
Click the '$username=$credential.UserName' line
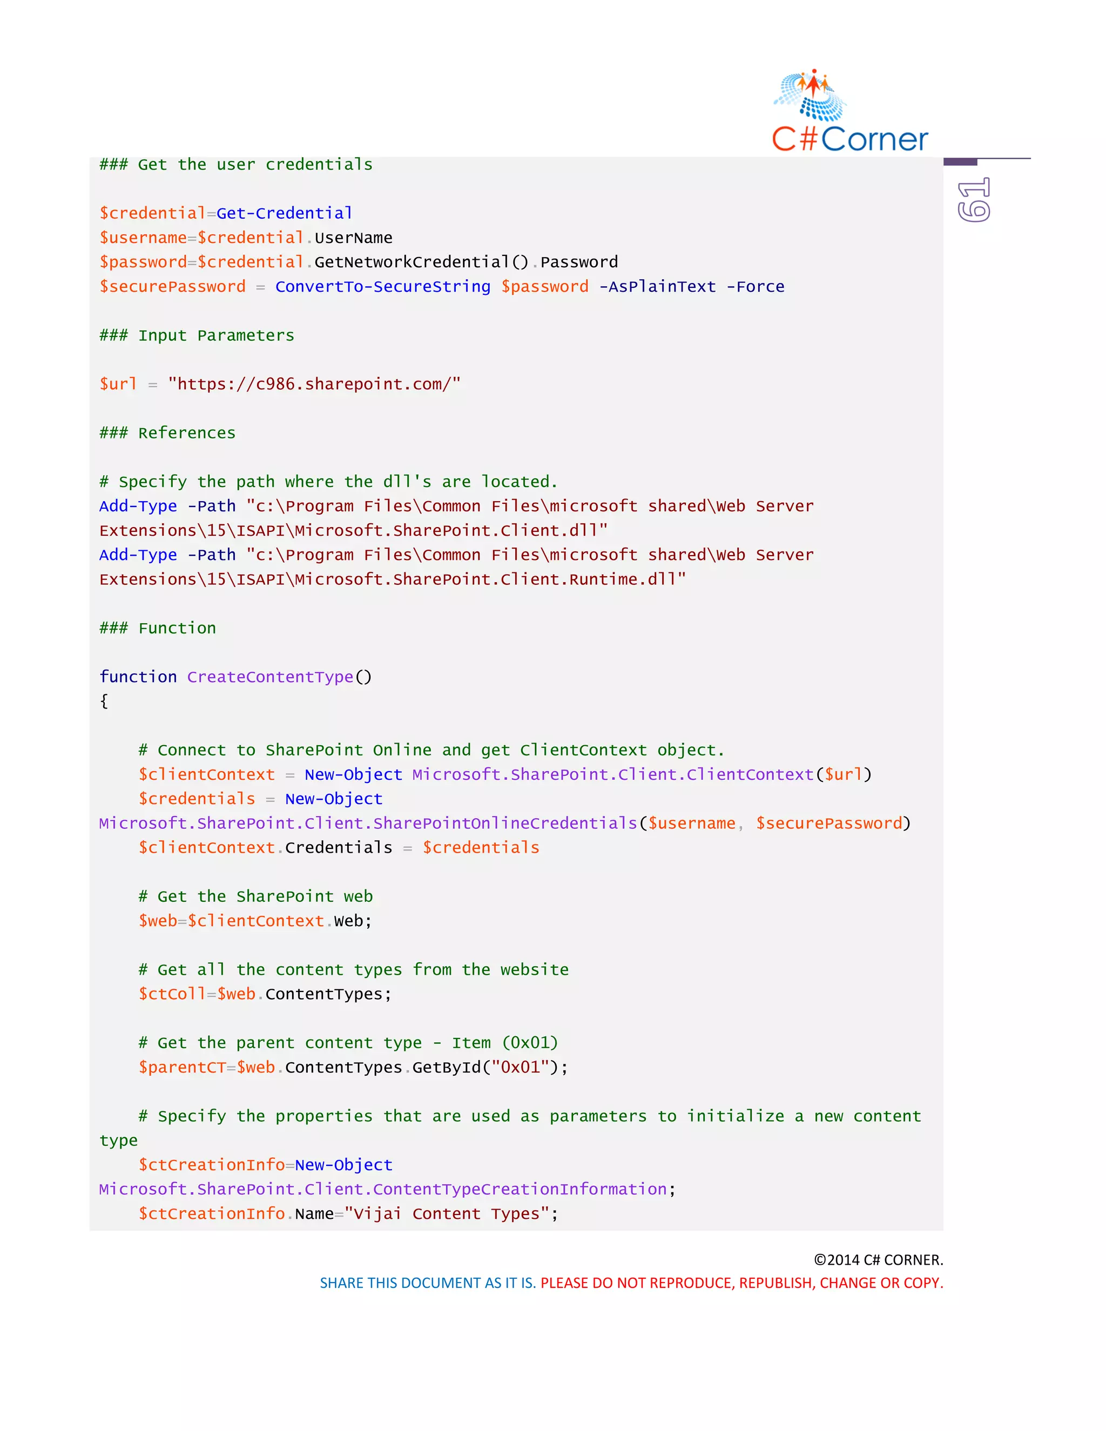[x=246, y=237]
